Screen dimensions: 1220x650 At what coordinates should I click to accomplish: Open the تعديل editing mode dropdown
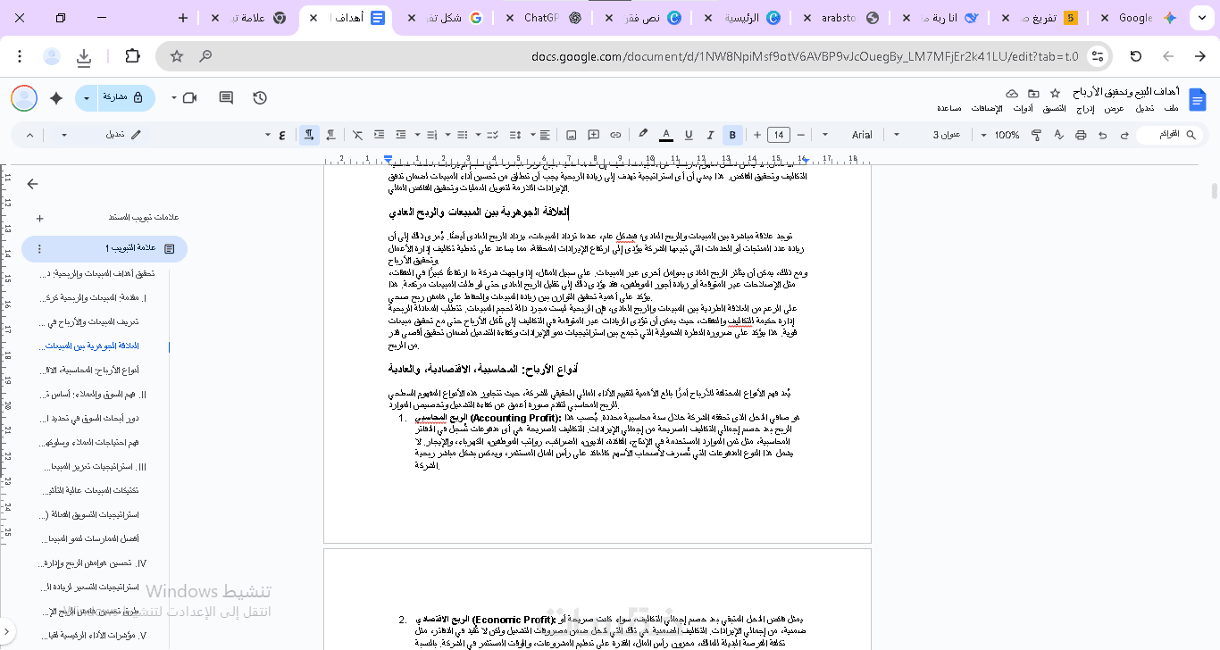[x=100, y=135]
